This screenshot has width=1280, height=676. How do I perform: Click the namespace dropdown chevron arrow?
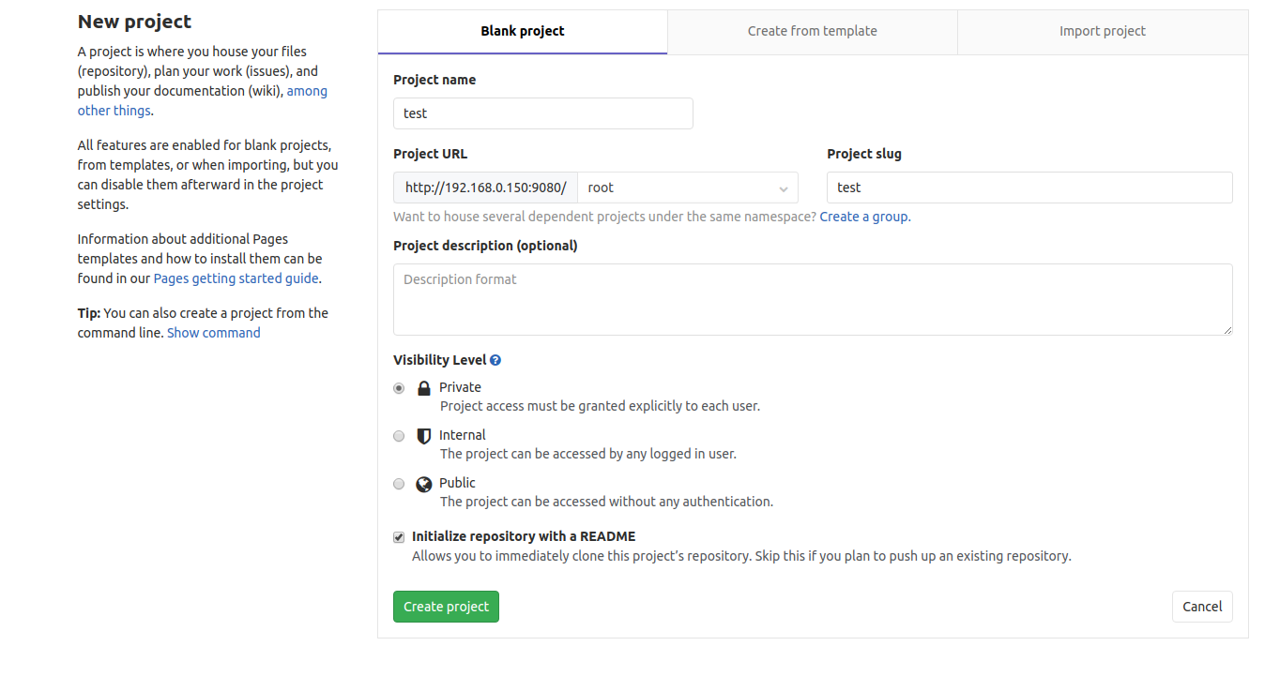tap(783, 188)
